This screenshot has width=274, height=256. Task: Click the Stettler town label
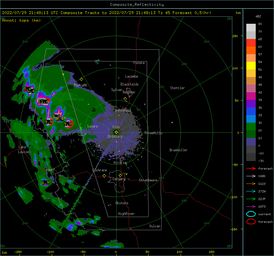click(177, 88)
